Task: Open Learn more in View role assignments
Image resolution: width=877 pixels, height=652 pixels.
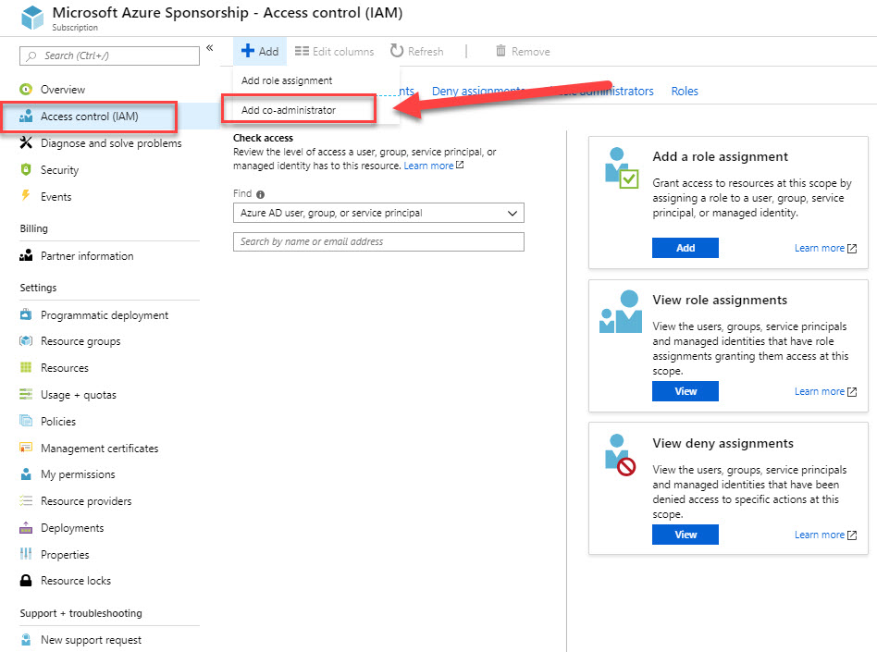Action: (825, 391)
